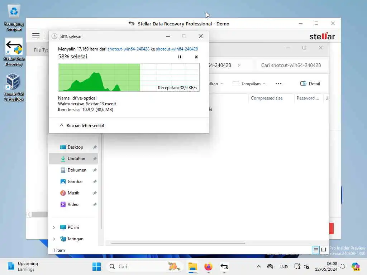Select the File Type tab in Stellar
The width and height of the screenshot is (367, 275).
41,50
